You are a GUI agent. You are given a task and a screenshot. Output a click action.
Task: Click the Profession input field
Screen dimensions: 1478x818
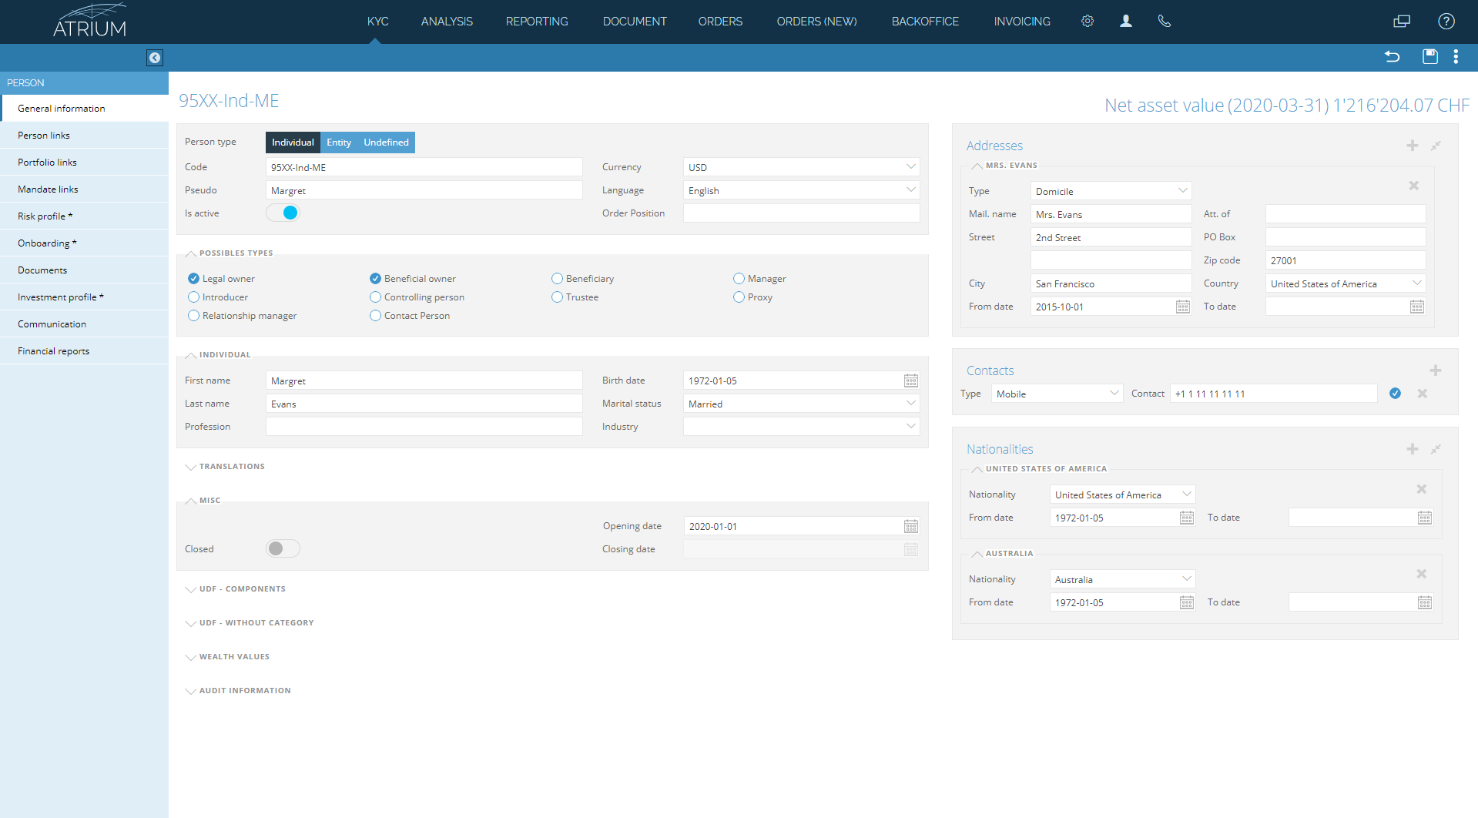pos(424,426)
